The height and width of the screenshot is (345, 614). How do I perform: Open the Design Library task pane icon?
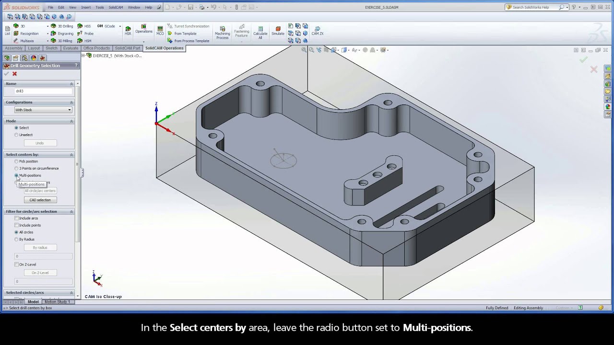(x=608, y=83)
